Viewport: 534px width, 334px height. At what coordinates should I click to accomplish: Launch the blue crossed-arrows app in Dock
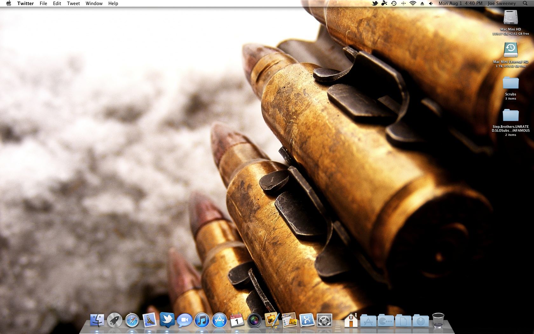click(x=307, y=320)
